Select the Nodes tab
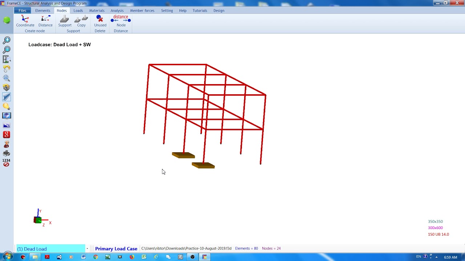Image resolution: width=465 pixels, height=261 pixels. [61, 11]
